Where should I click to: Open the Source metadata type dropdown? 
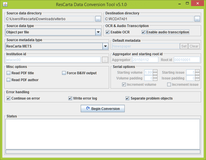click(x=105, y=46)
